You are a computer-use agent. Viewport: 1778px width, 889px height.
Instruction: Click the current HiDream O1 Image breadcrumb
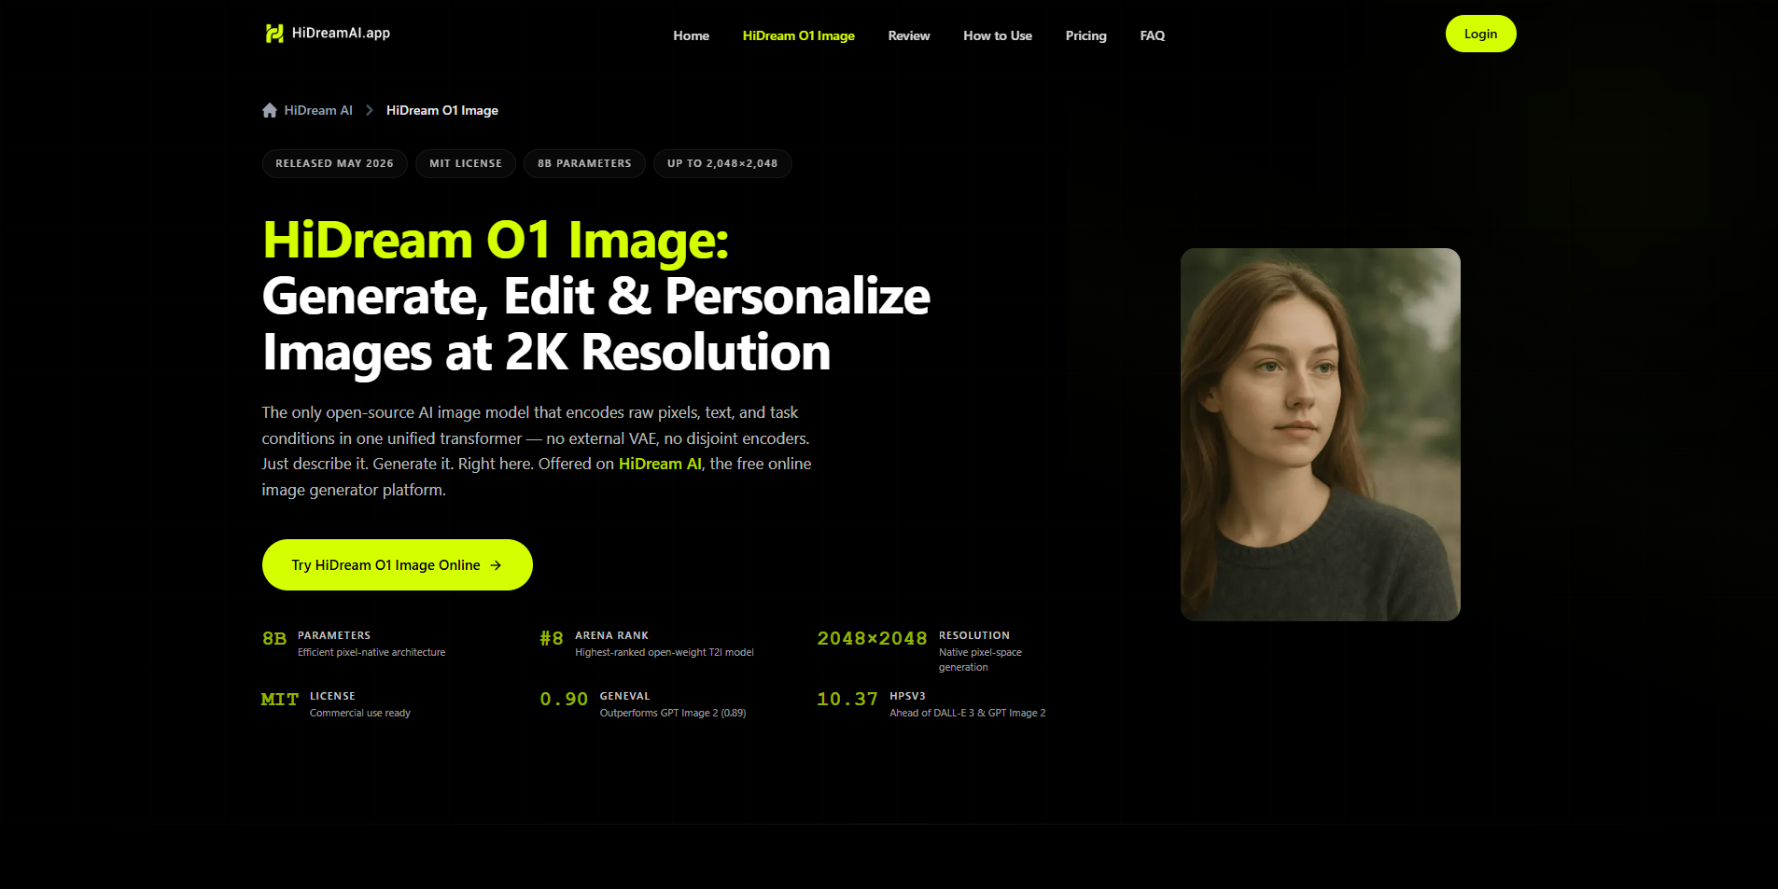click(x=442, y=110)
